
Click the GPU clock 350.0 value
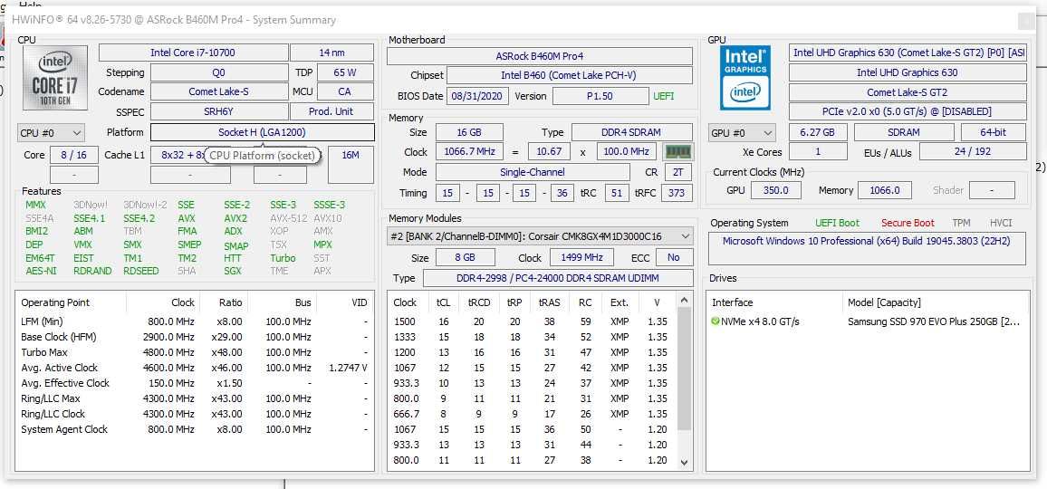pyautogui.click(x=776, y=190)
